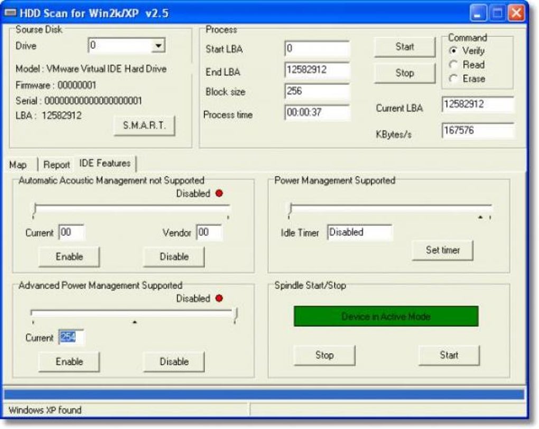Close the HDD Scan window
The width and height of the screenshot is (539, 429).
click(516, 13)
